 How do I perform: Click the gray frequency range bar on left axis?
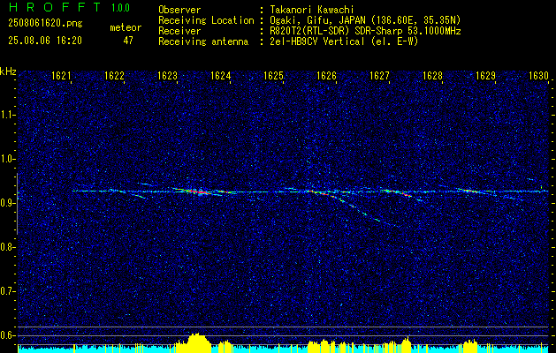[17, 204]
